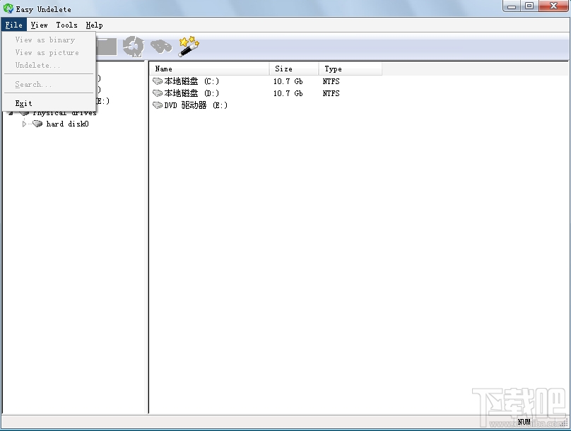Select the magic wand recovery wizard icon
This screenshot has height=431, width=571.
[187, 45]
